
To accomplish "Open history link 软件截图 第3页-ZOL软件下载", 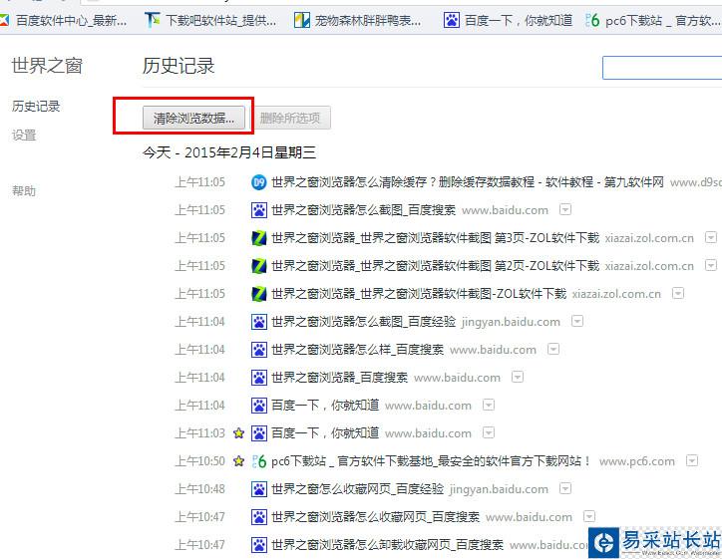I will (x=435, y=238).
